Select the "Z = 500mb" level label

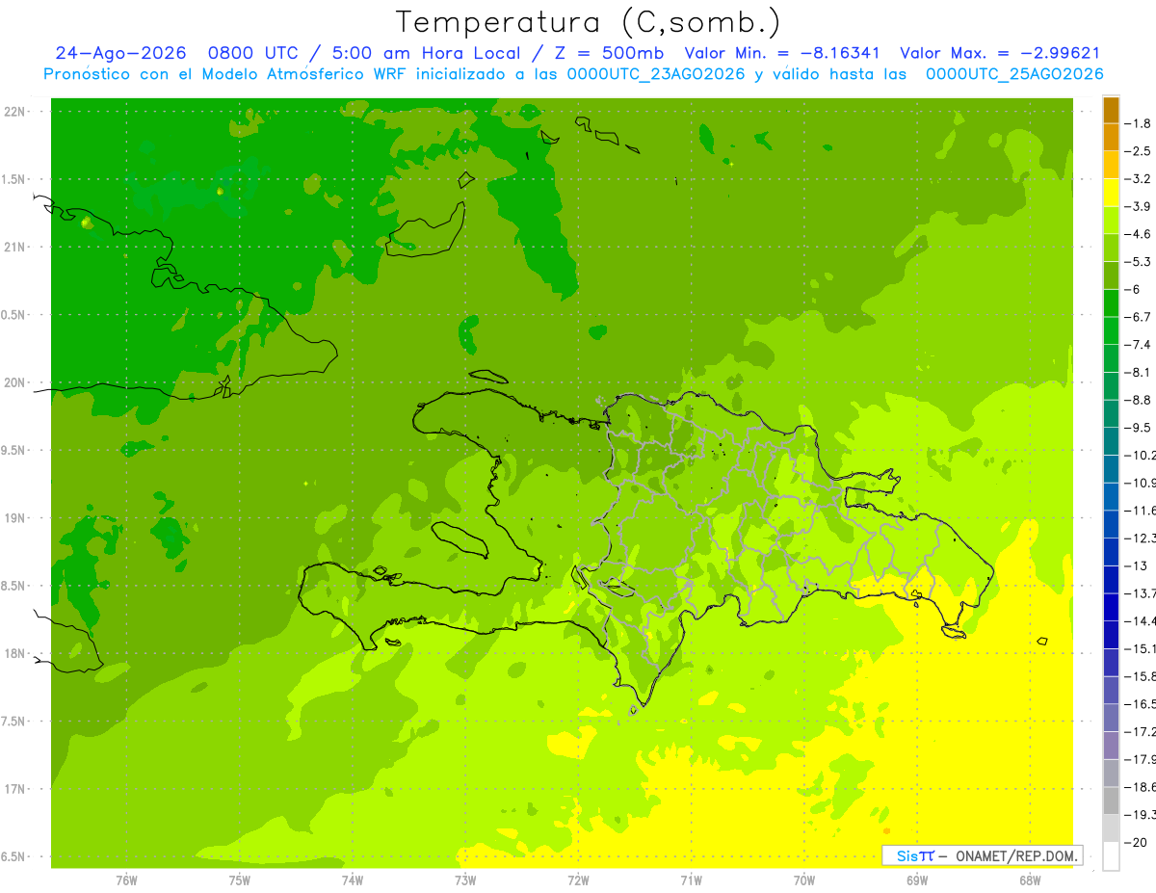[x=607, y=53]
